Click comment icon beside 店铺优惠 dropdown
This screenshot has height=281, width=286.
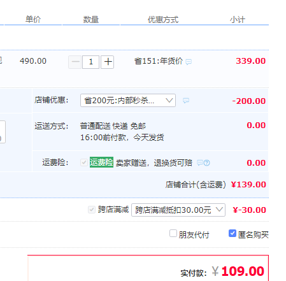point(186,101)
